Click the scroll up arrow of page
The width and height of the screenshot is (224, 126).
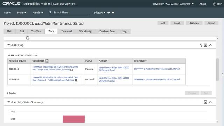coord(217,39)
